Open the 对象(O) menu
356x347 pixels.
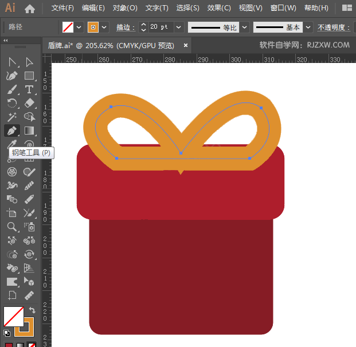pyautogui.click(x=125, y=8)
